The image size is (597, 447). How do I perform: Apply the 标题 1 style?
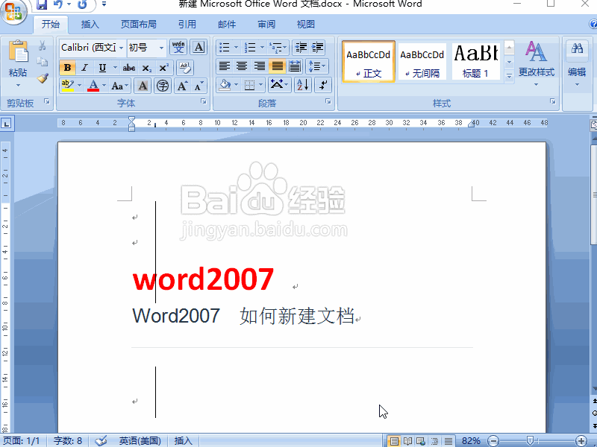[476, 60]
